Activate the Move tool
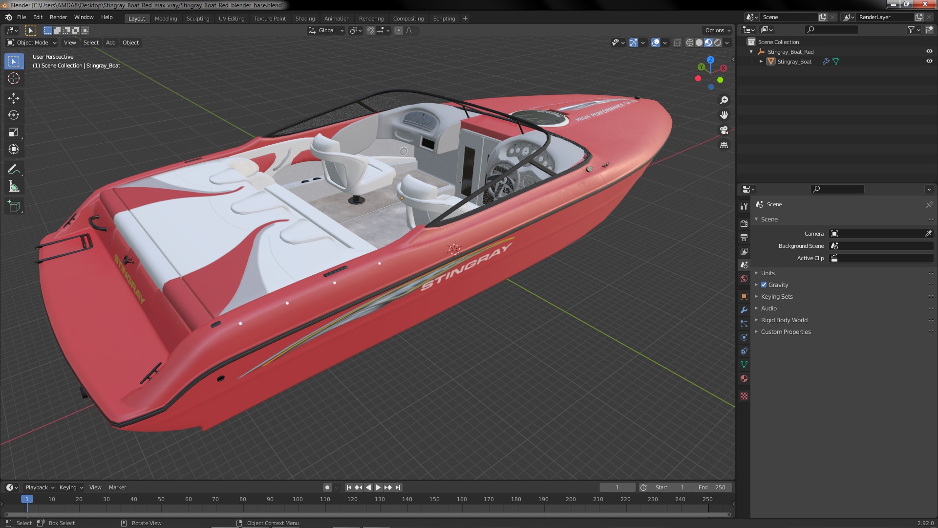This screenshot has height=528, width=938. click(x=14, y=98)
